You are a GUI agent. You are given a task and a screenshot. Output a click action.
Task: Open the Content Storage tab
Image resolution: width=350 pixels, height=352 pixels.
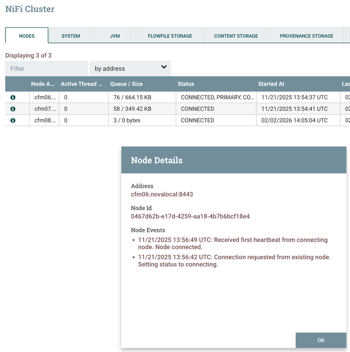click(x=236, y=36)
